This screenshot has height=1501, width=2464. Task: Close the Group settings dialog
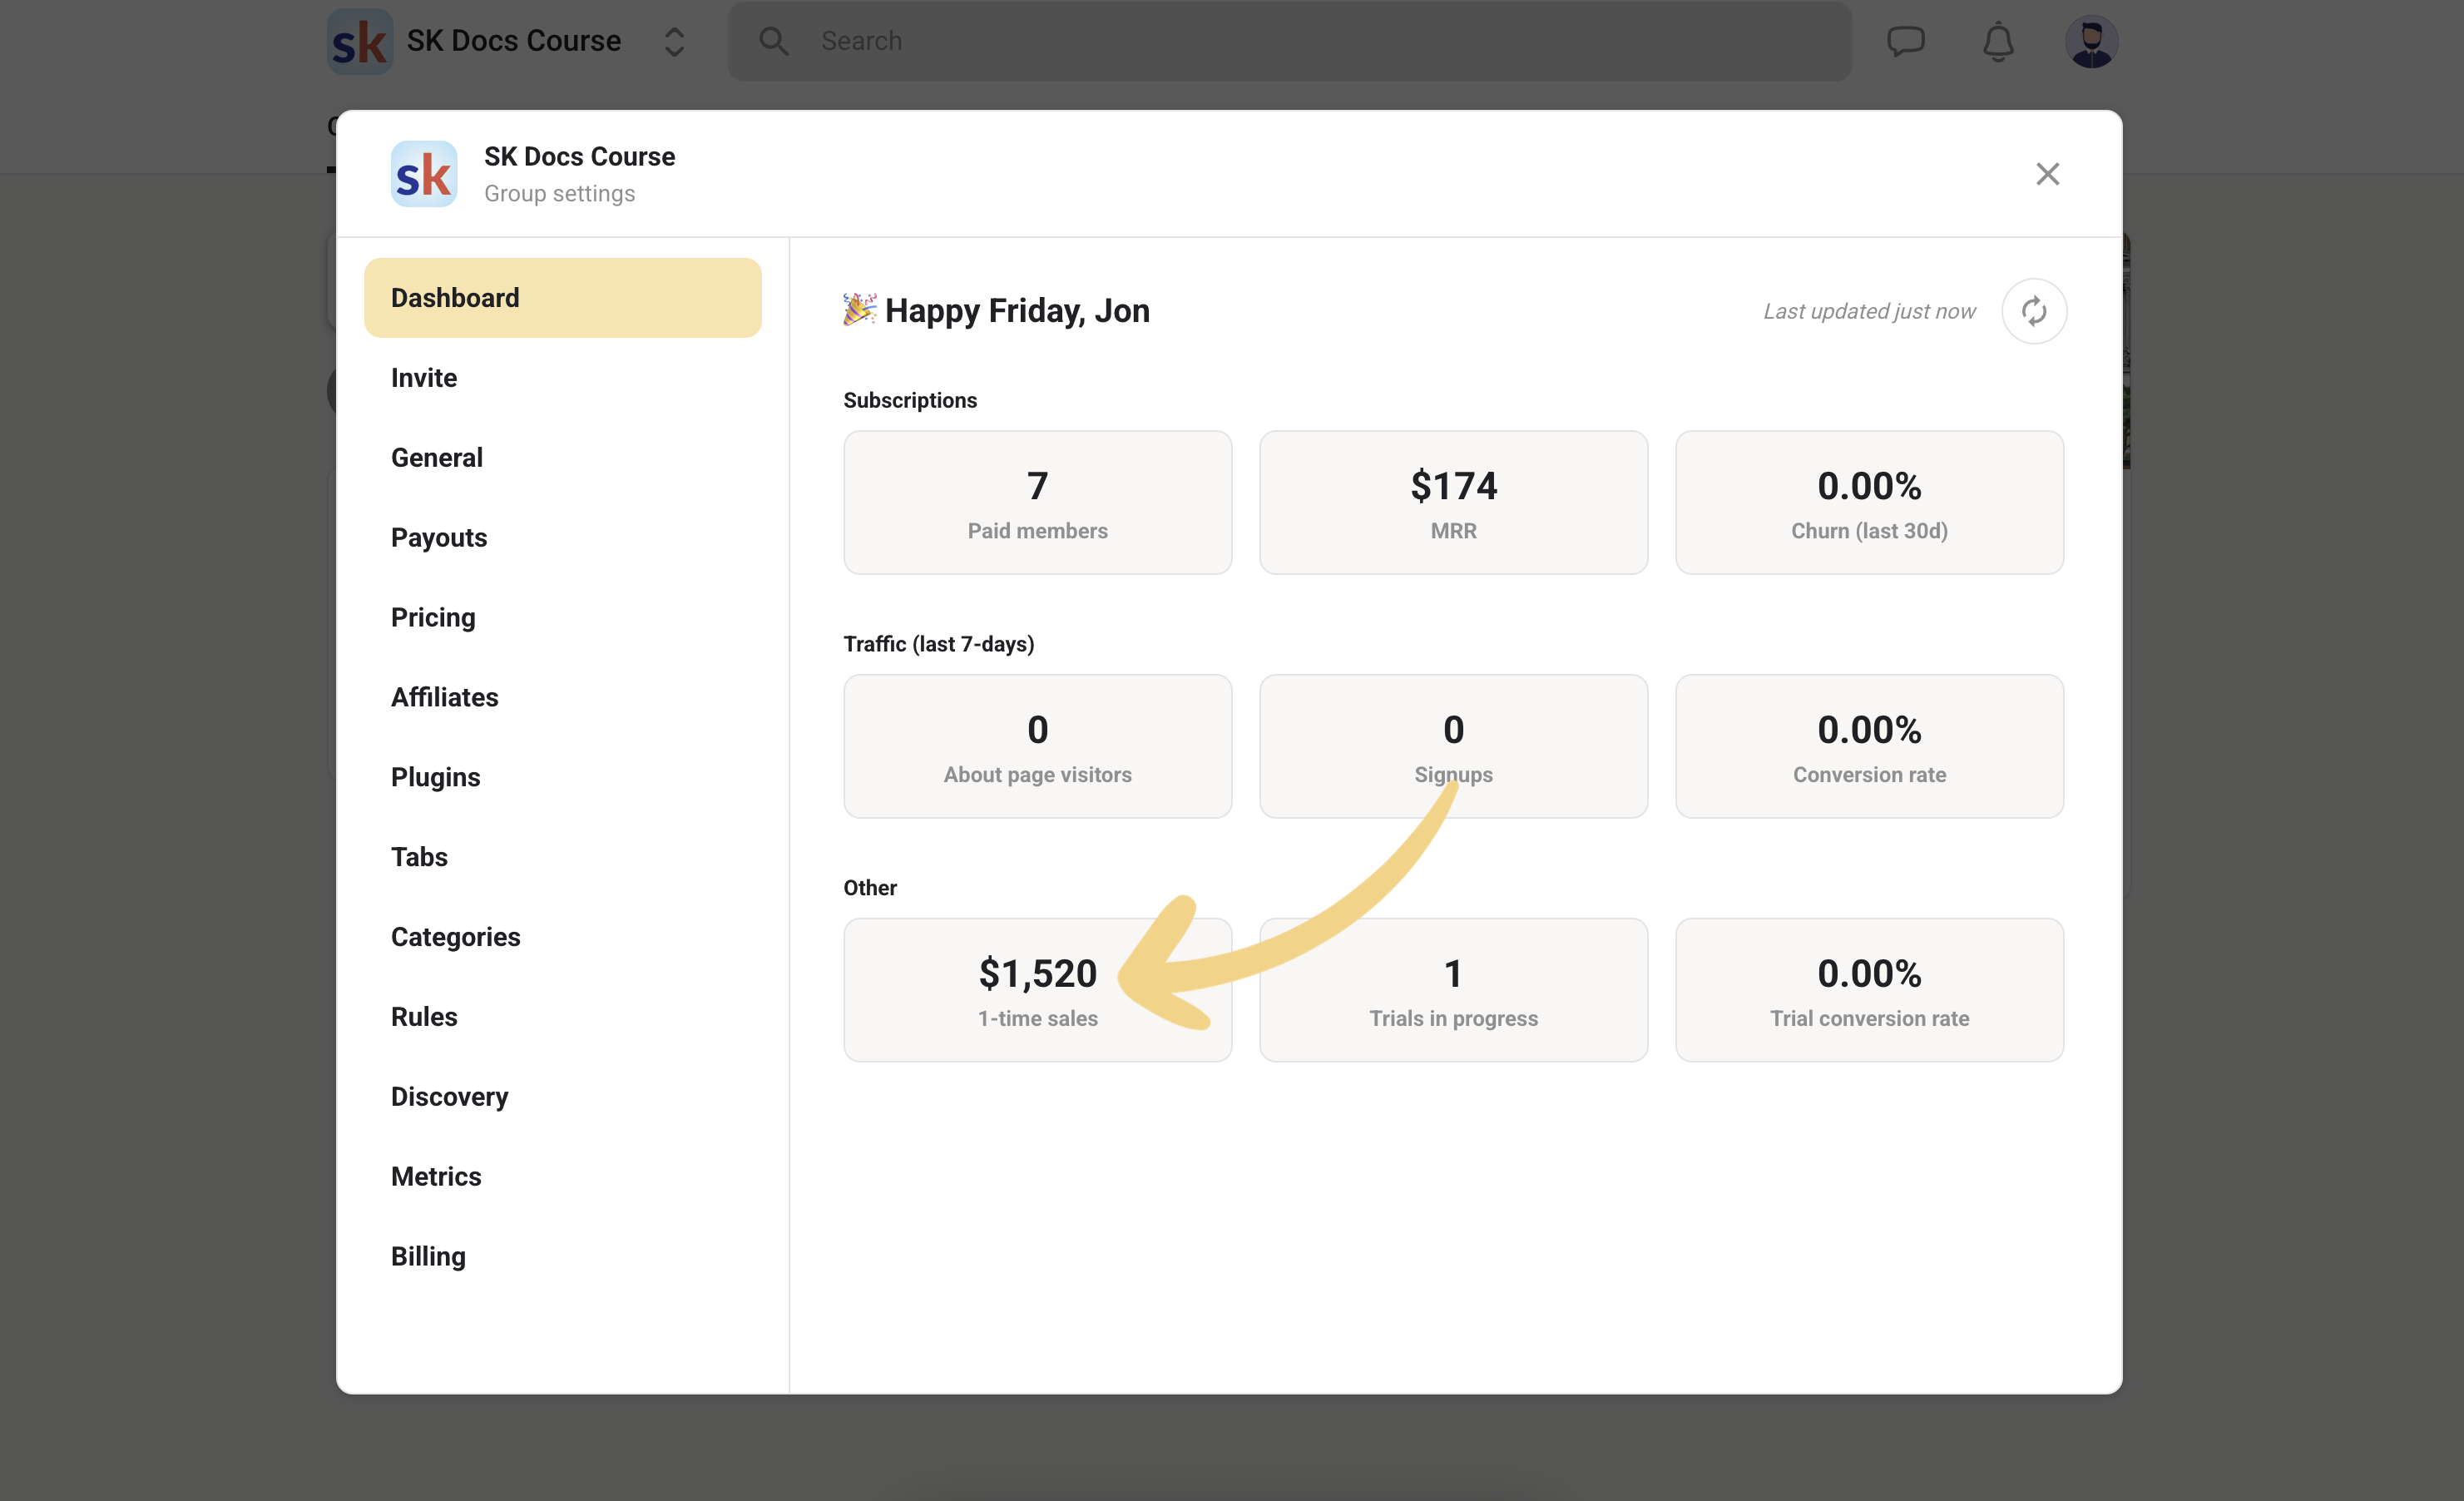[2047, 174]
